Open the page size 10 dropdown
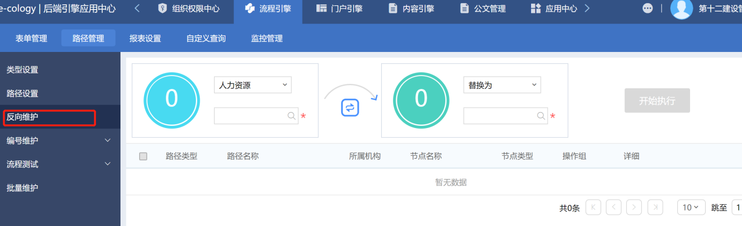The width and height of the screenshot is (742, 226). tap(690, 207)
